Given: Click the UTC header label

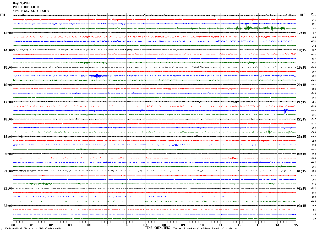Looking at the screenshot, I should tap(303, 15).
